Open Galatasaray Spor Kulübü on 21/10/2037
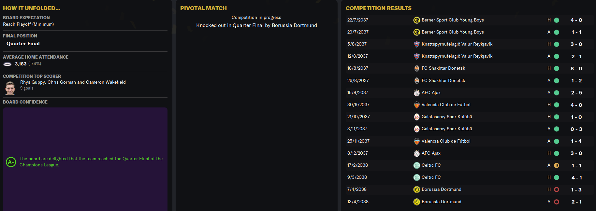 click(x=447, y=117)
